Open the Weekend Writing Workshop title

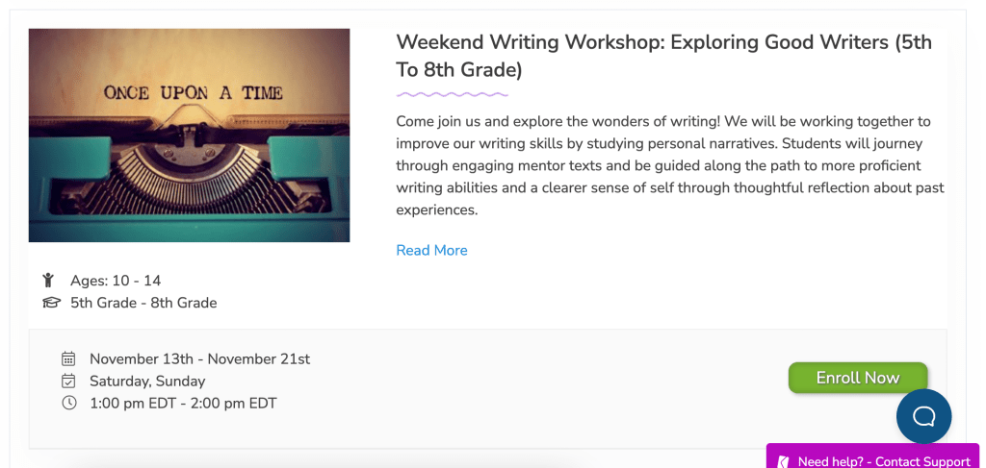pos(663,56)
